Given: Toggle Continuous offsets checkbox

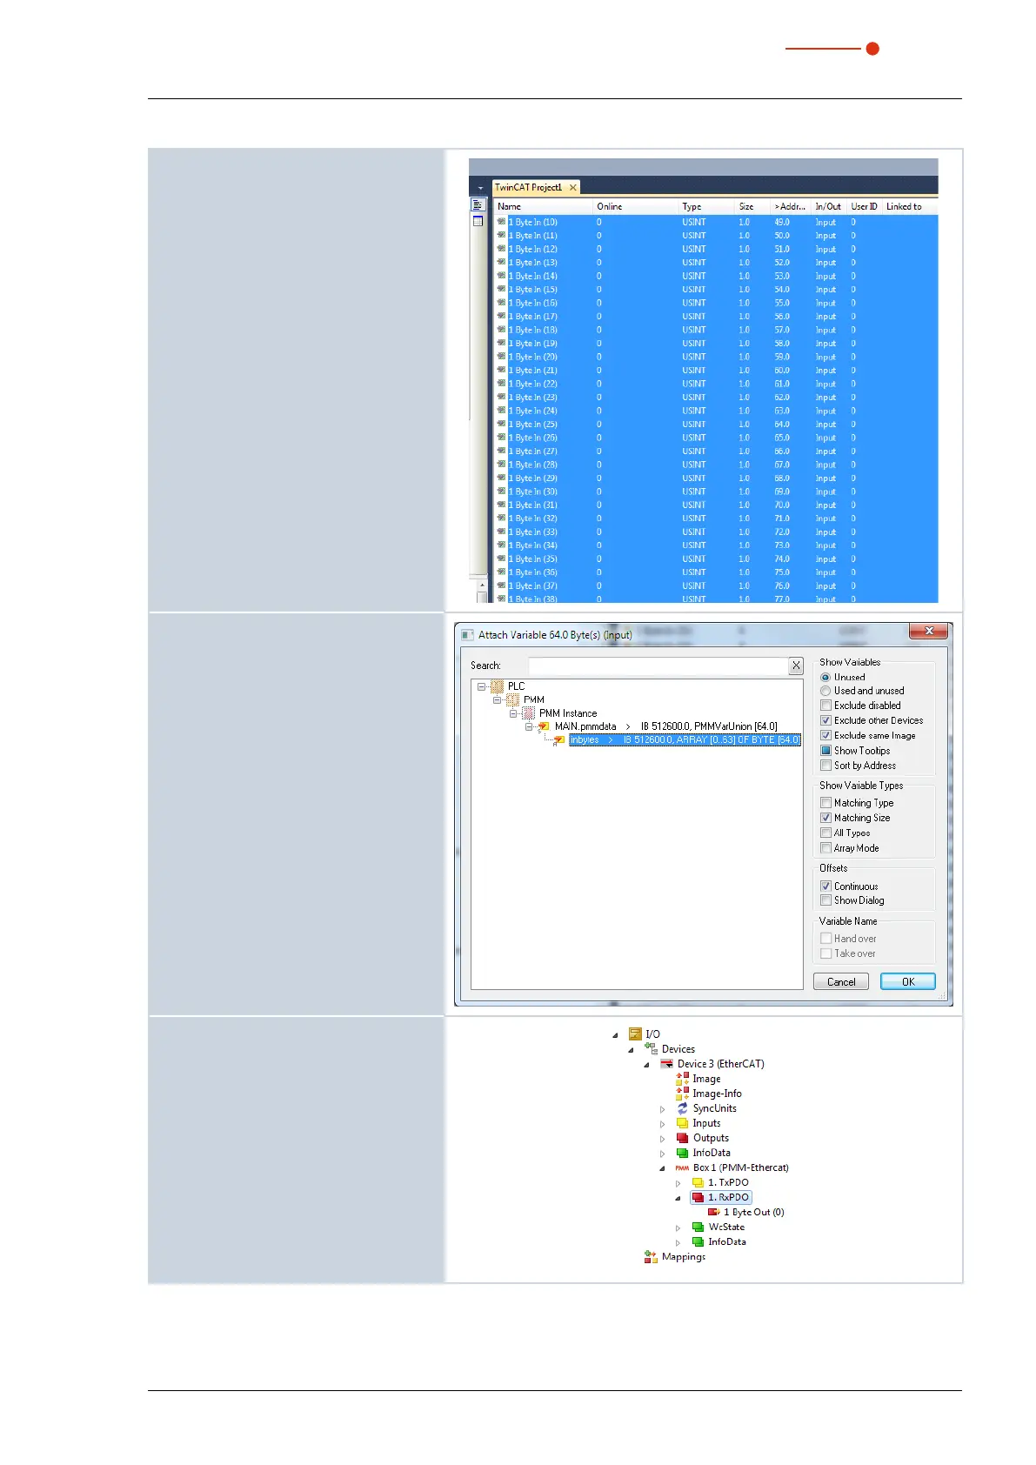Looking at the screenshot, I should [825, 886].
